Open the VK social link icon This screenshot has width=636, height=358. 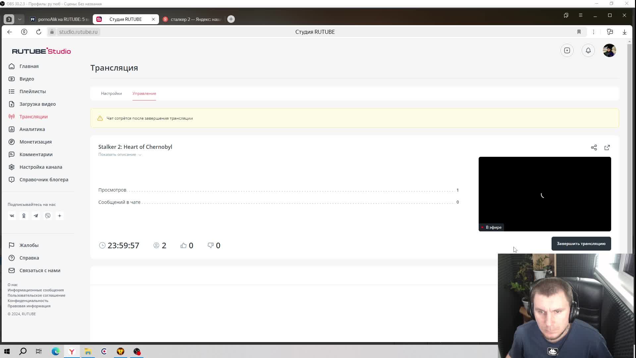coord(12,216)
